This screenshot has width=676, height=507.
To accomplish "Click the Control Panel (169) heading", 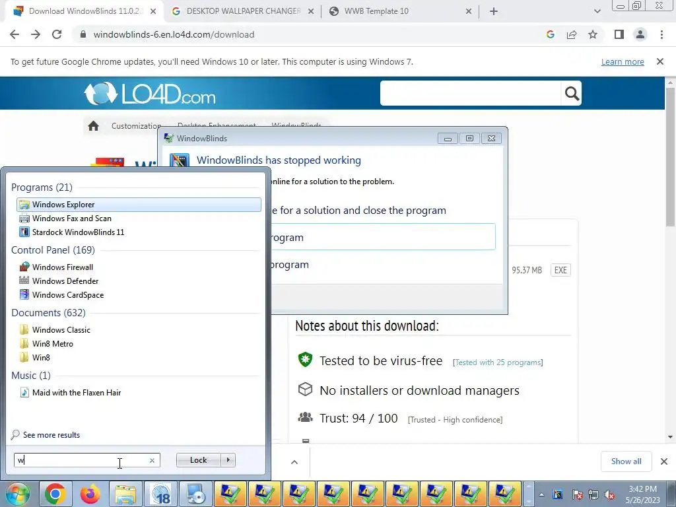I will click(x=53, y=250).
